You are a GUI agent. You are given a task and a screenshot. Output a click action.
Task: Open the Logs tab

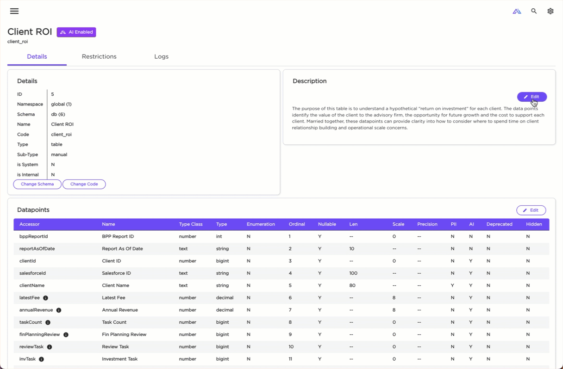[x=161, y=56]
